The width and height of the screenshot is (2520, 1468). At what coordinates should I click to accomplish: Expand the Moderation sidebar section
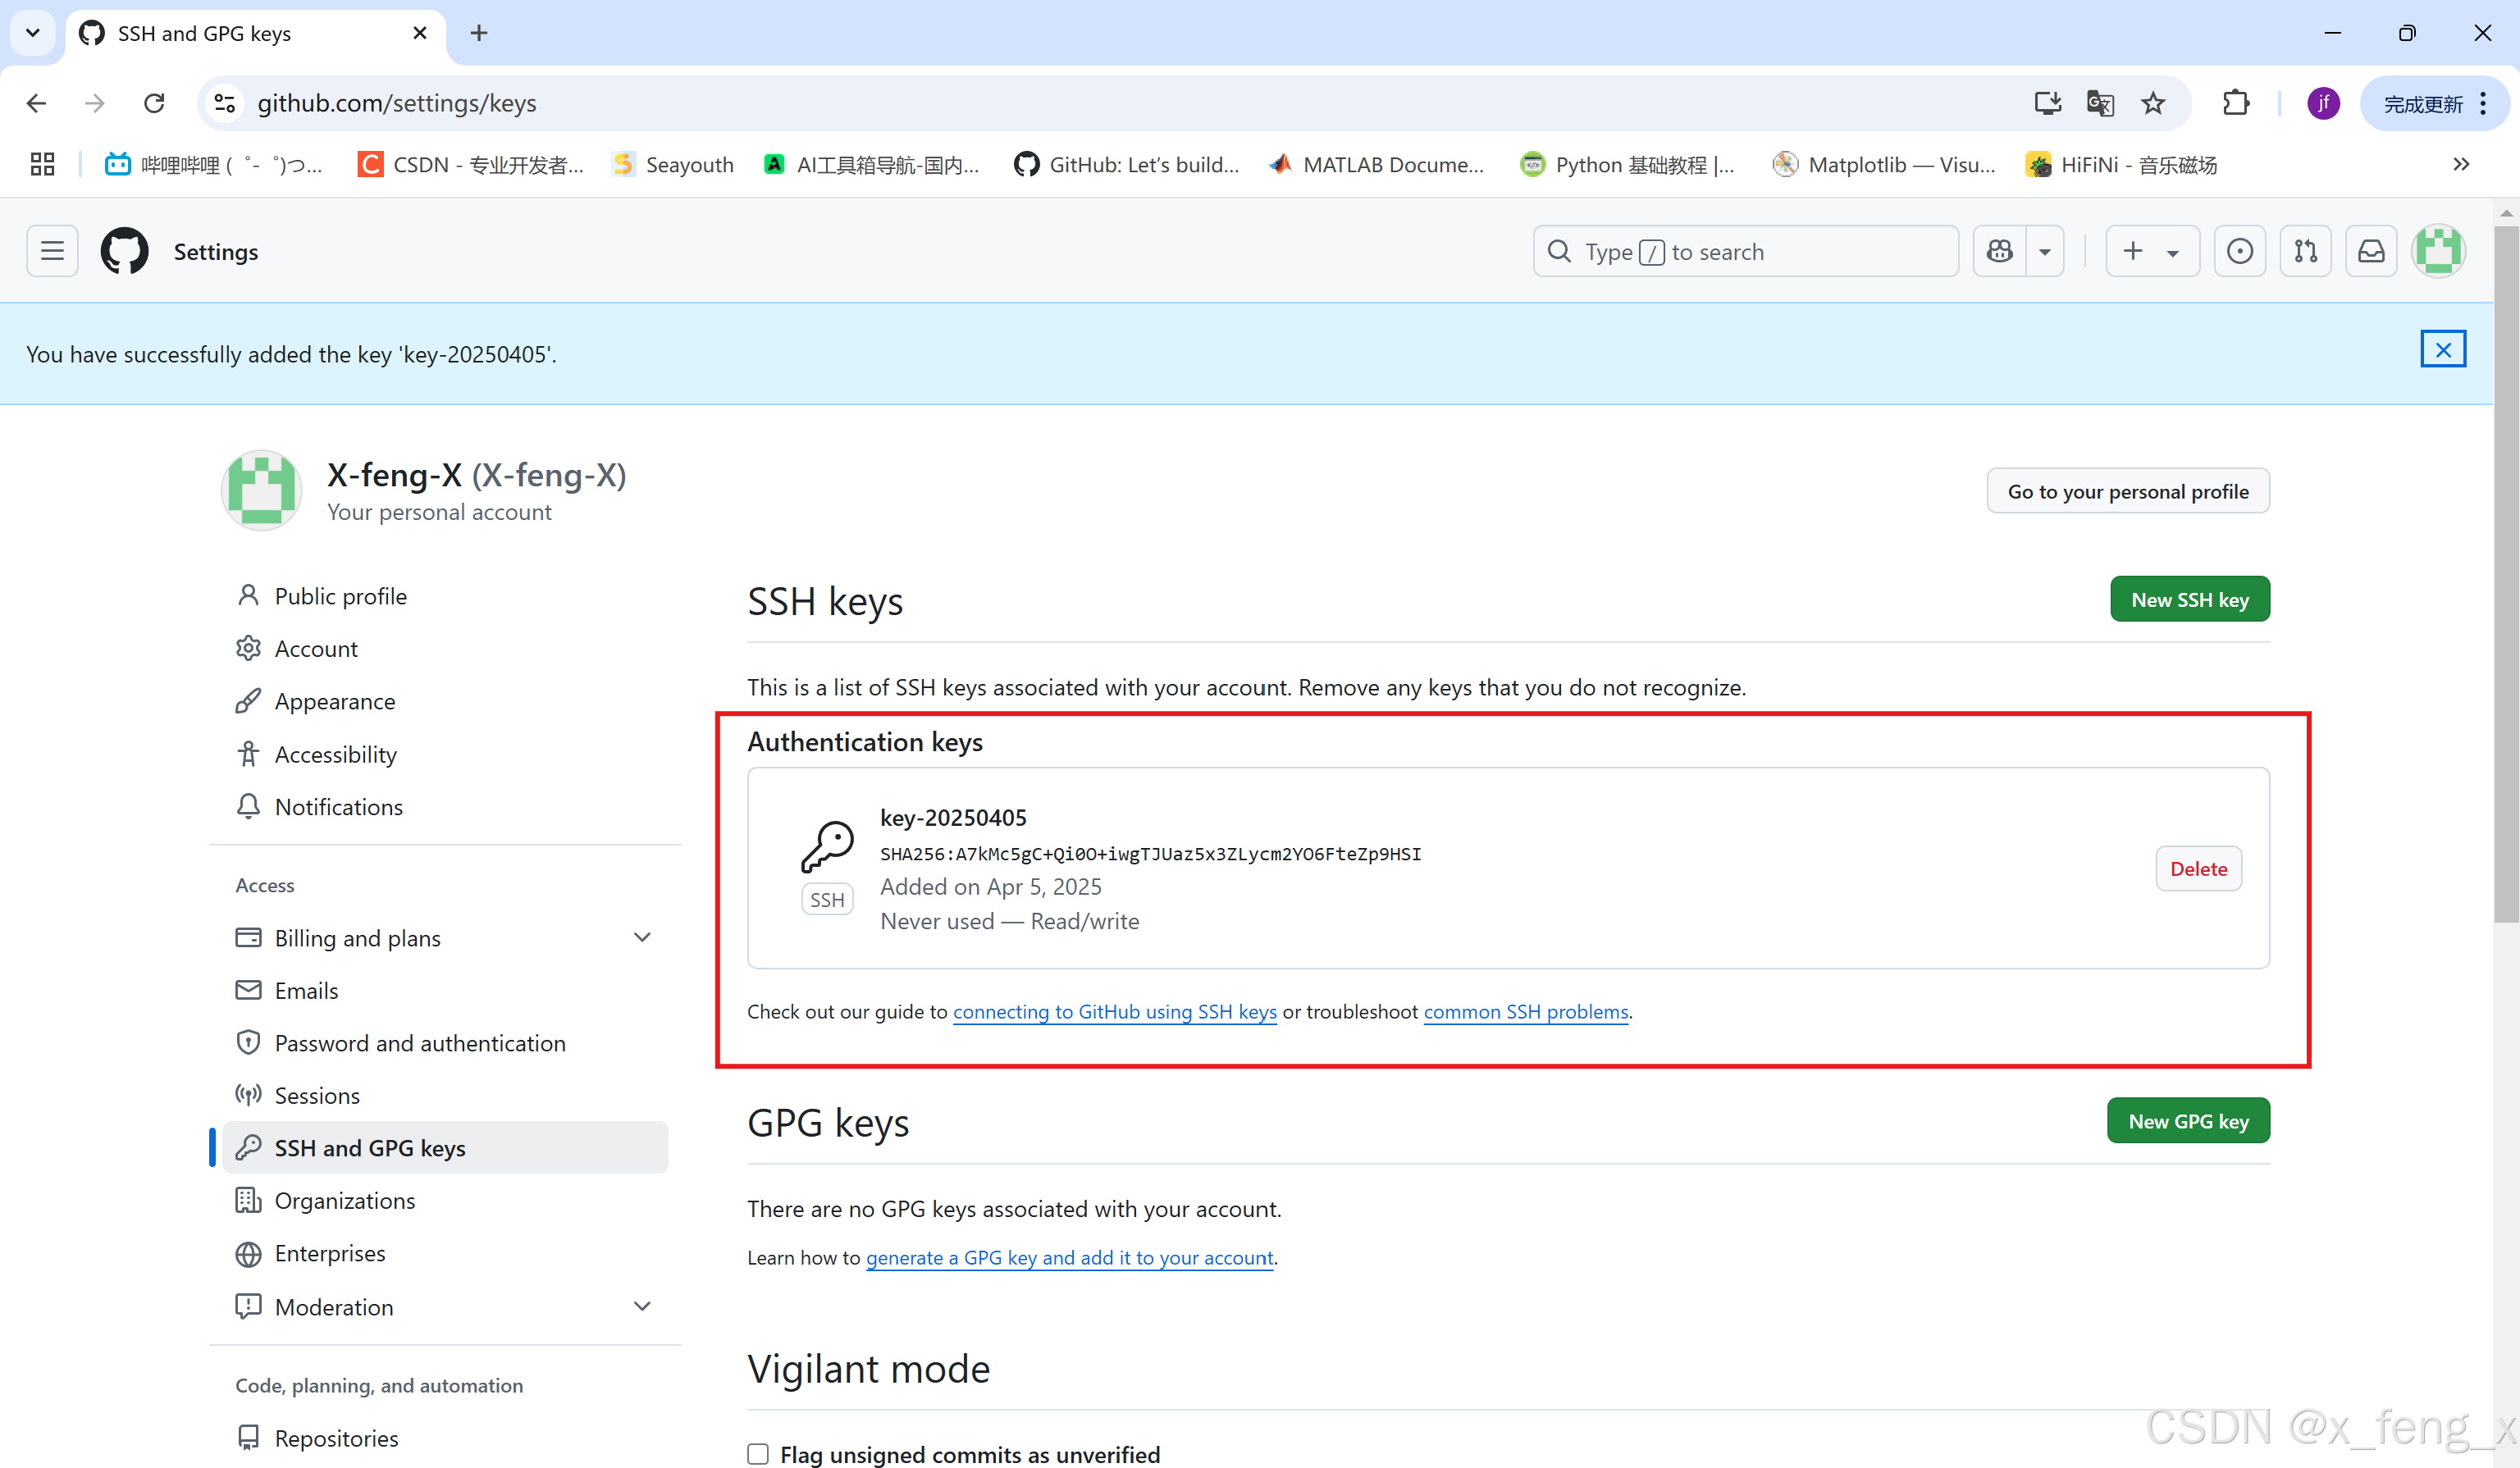[x=642, y=1307]
